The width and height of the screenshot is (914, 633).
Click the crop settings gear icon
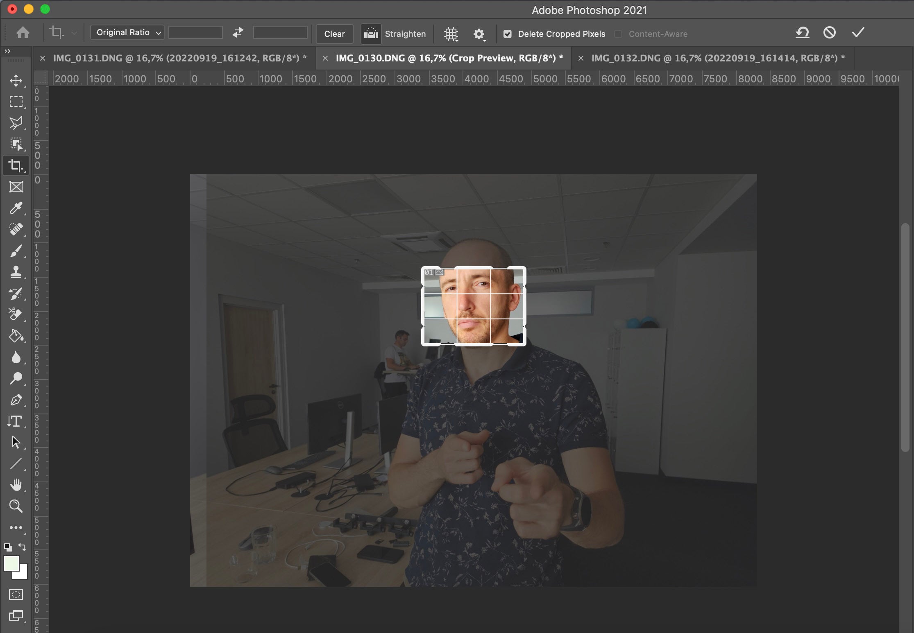tap(479, 33)
